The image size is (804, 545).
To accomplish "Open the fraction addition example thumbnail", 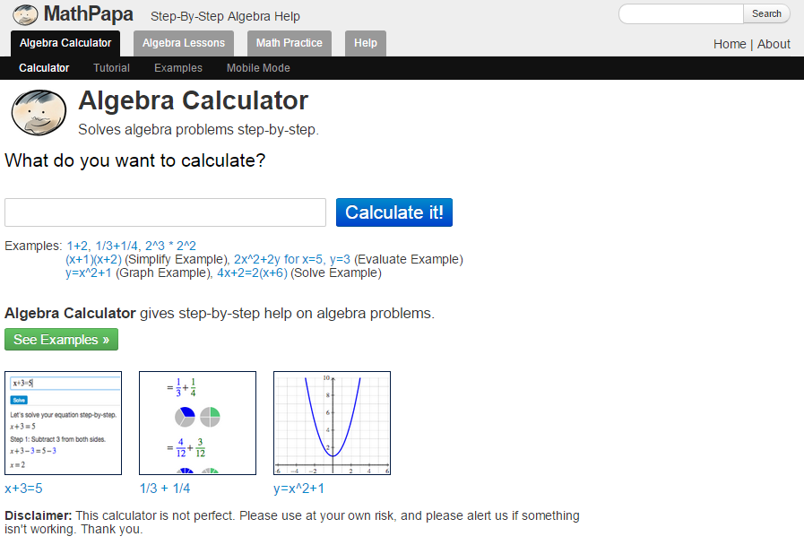I will pyautogui.click(x=197, y=423).
